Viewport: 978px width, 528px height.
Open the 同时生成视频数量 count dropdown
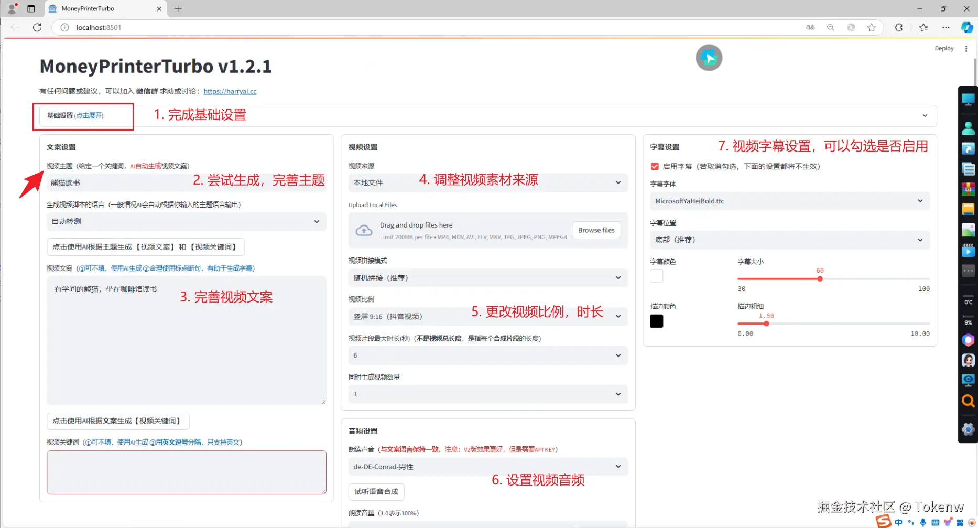487,394
